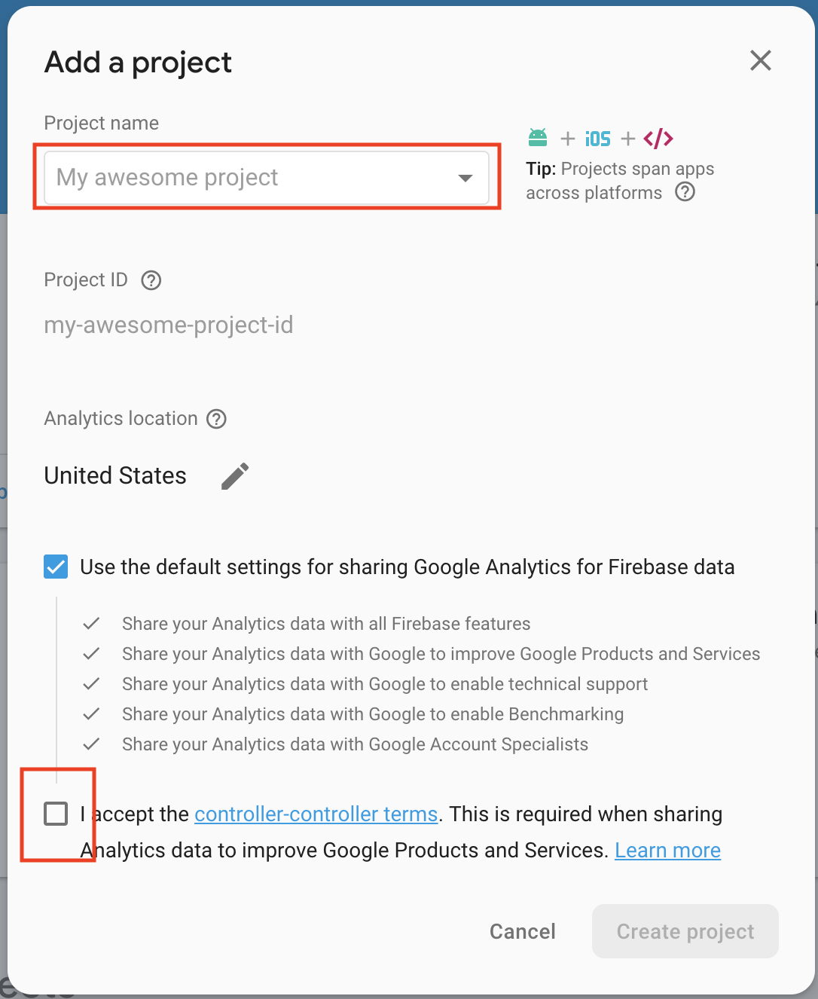
Task: Click the My awesome project name field
Action: (267, 178)
